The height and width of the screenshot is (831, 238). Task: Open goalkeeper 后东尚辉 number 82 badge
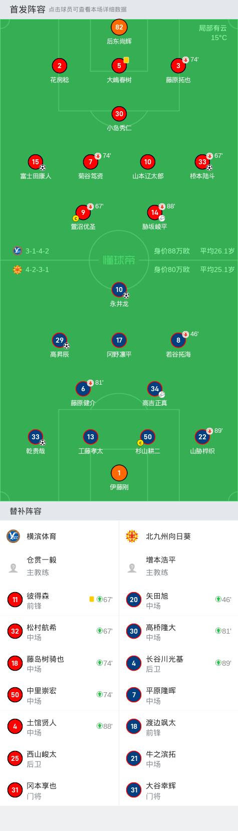click(x=119, y=28)
